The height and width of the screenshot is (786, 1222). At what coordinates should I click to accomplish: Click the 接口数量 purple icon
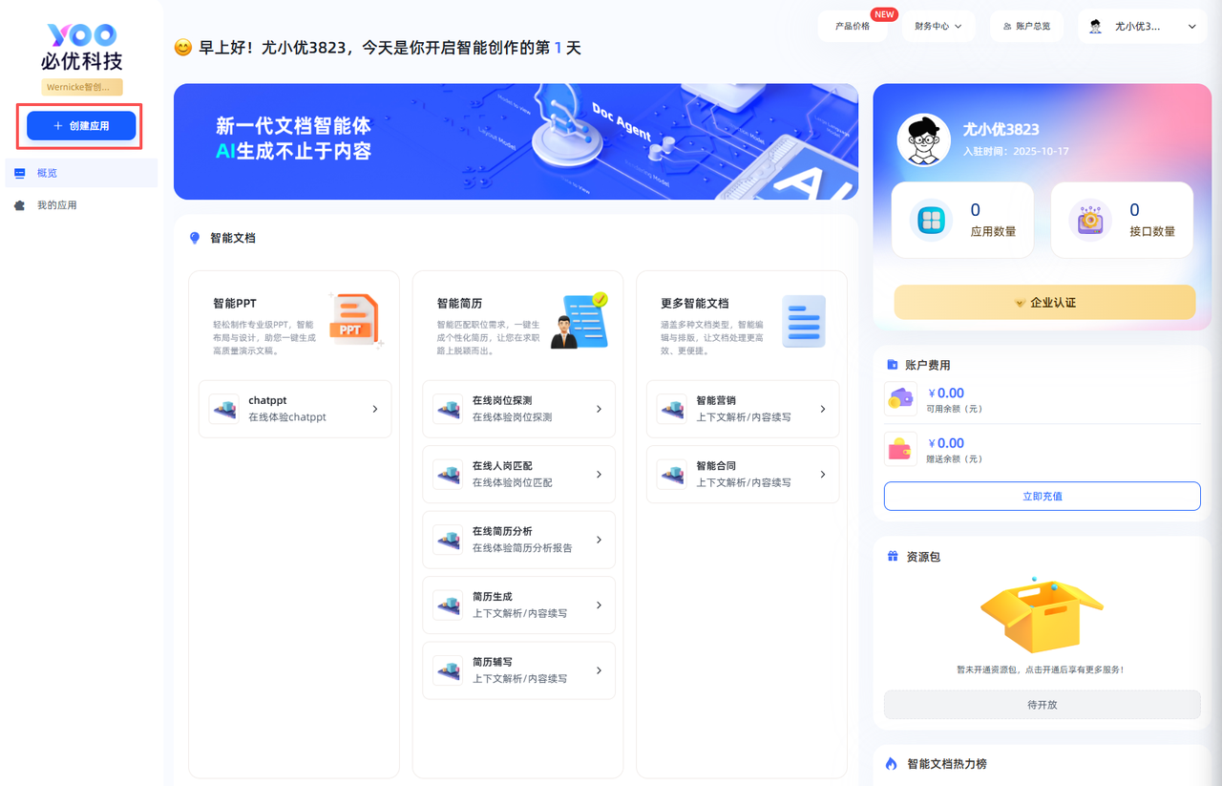(1089, 221)
